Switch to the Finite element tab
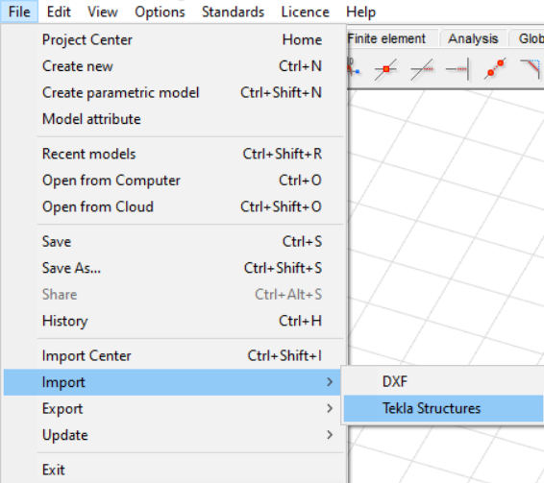The width and height of the screenshot is (544, 483). [x=386, y=38]
